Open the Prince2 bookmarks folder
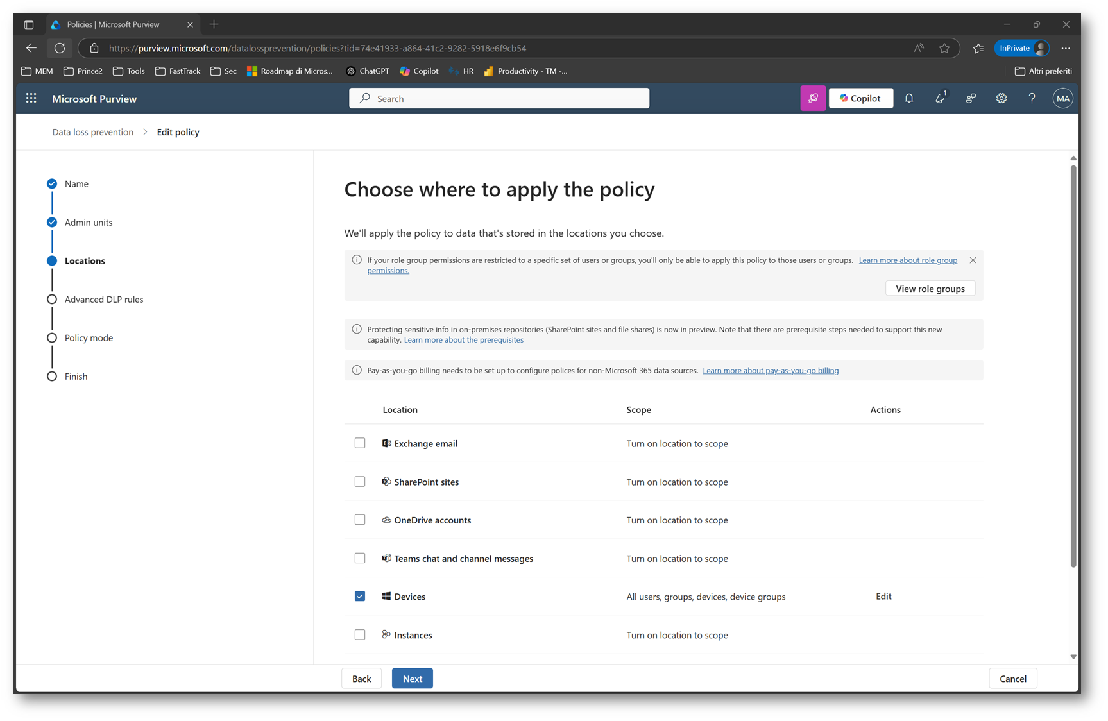This screenshot has height=721, width=1108. coord(83,71)
